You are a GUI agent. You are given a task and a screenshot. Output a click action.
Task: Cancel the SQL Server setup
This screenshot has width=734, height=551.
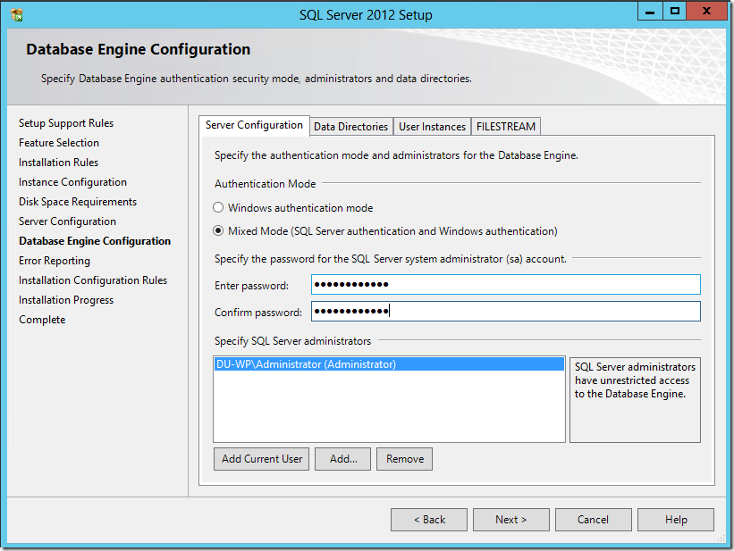(x=593, y=520)
